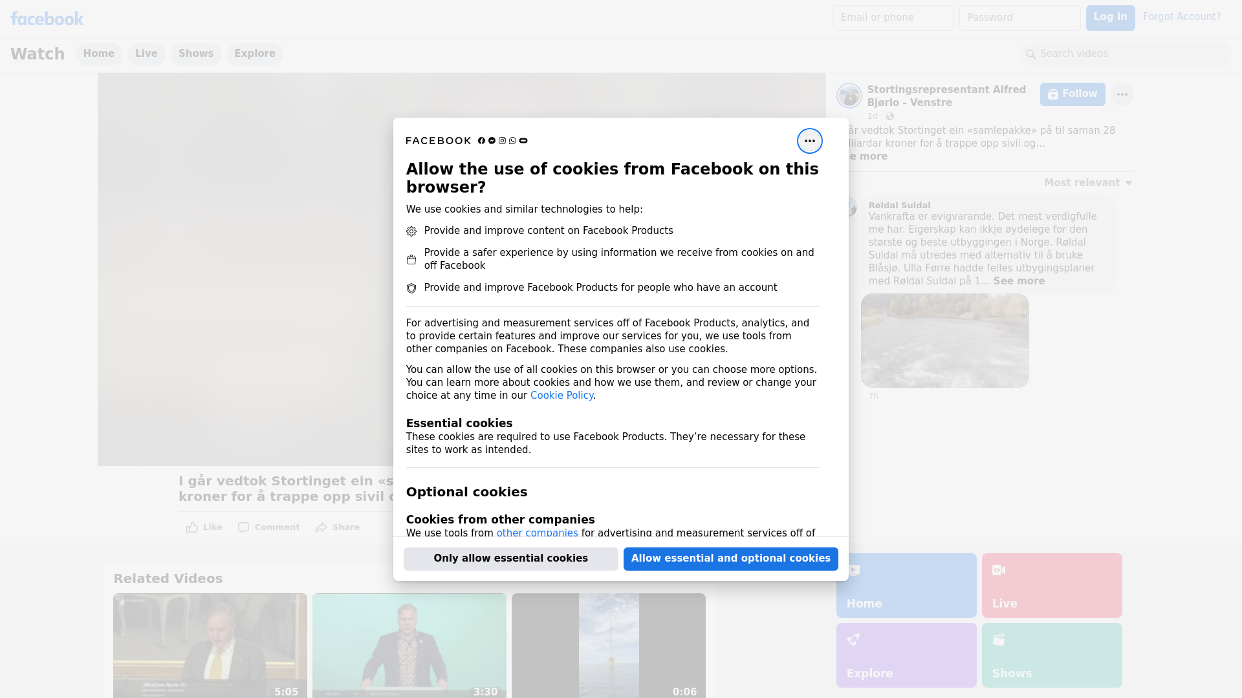Click the Comment speech bubble icon
This screenshot has height=698, width=1242.
click(x=243, y=527)
